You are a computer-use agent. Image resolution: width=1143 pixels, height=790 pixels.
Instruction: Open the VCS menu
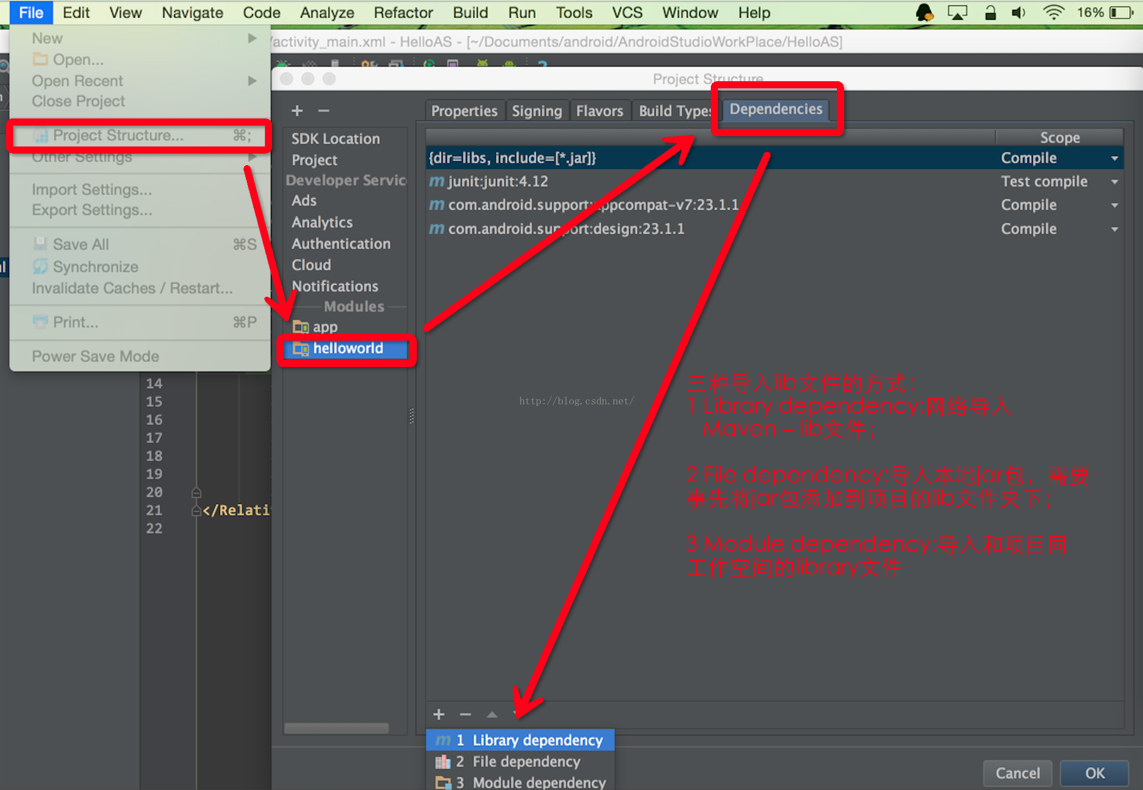[x=627, y=12]
